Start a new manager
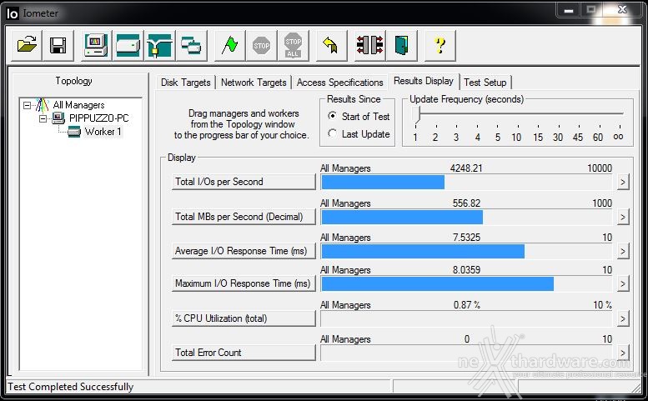 point(96,45)
